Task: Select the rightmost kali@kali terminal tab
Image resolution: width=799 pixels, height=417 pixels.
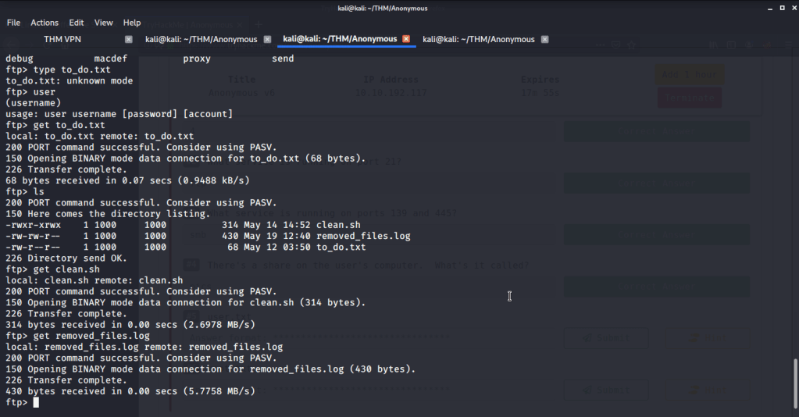Action: pyautogui.click(x=479, y=39)
